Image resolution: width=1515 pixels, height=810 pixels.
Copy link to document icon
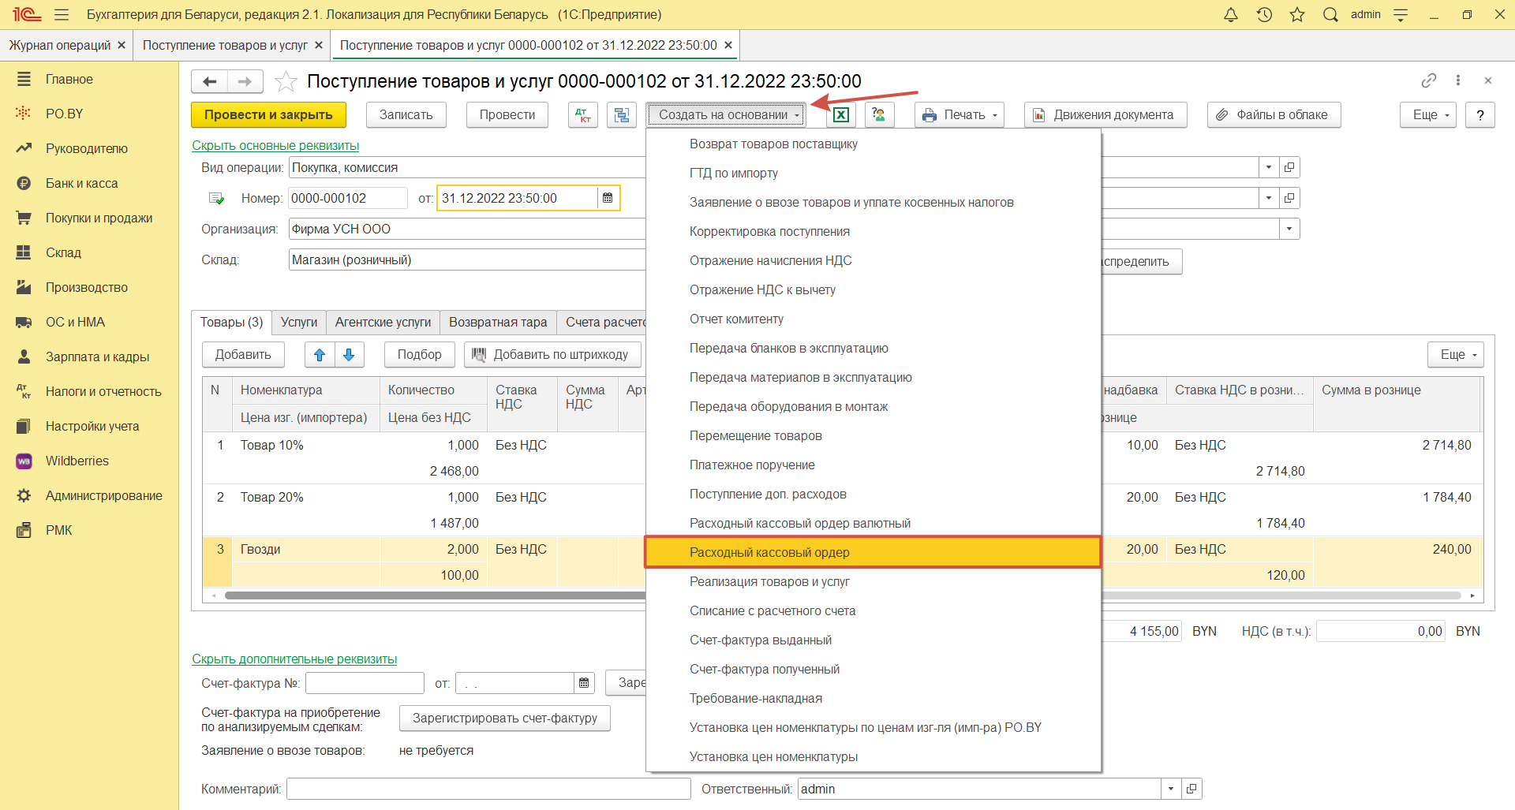click(1429, 80)
